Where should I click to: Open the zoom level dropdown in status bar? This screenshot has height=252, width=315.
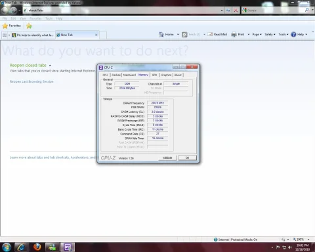coord(308,240)
